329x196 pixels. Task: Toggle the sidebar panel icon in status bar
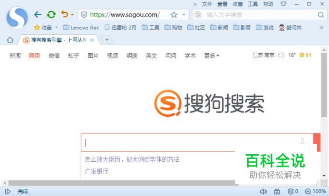pyautogui.click(x=8, y=191)
